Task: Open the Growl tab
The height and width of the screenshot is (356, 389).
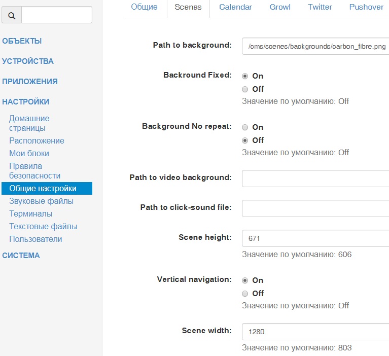Action: pos(280,7)
